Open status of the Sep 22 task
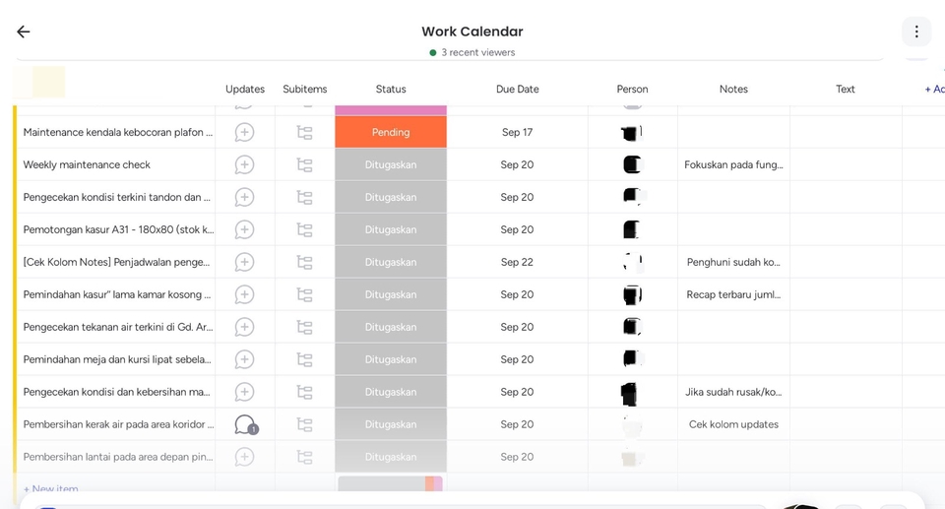This screenshot has height=509, width=945. (x=391, y=262)
